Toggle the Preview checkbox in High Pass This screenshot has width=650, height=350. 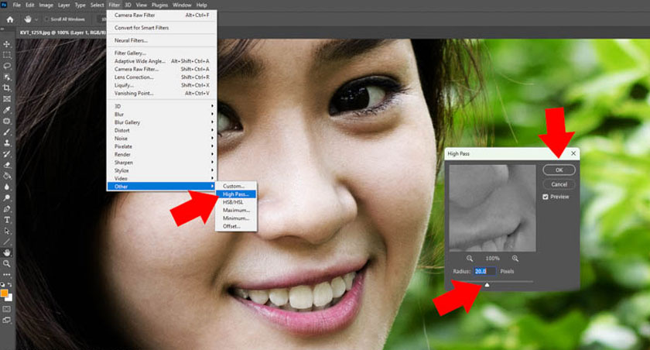(x=546, y=197)
